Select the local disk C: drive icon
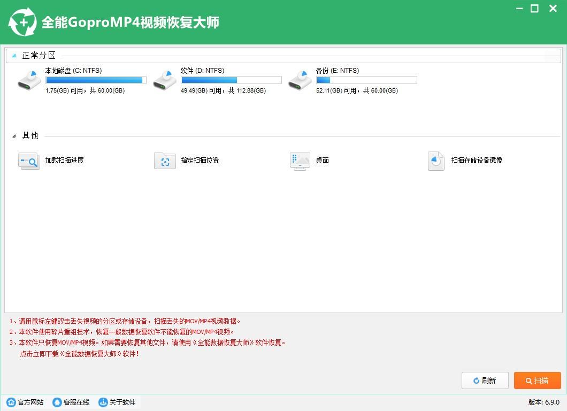The width and height of the screenshot is (567, 411). click(29, 80)
